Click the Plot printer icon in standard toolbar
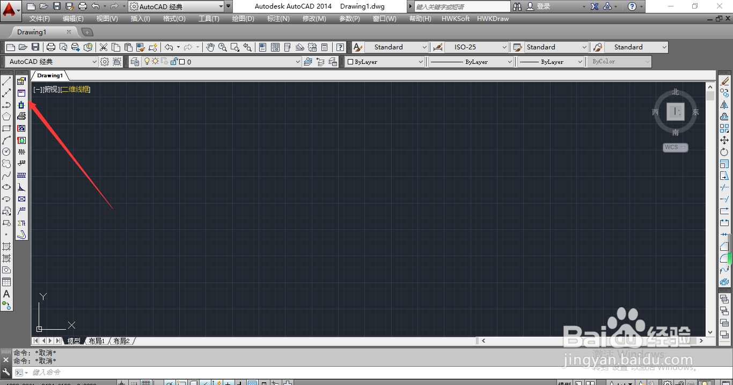This screenshot has height=385, width=733. 51,47
